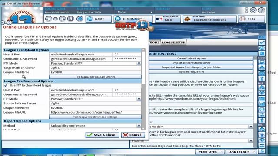The height and width of the screenshot is (156, 278).
Task: Open the home icon under BAL section
Action: click(x=262, y=129)
